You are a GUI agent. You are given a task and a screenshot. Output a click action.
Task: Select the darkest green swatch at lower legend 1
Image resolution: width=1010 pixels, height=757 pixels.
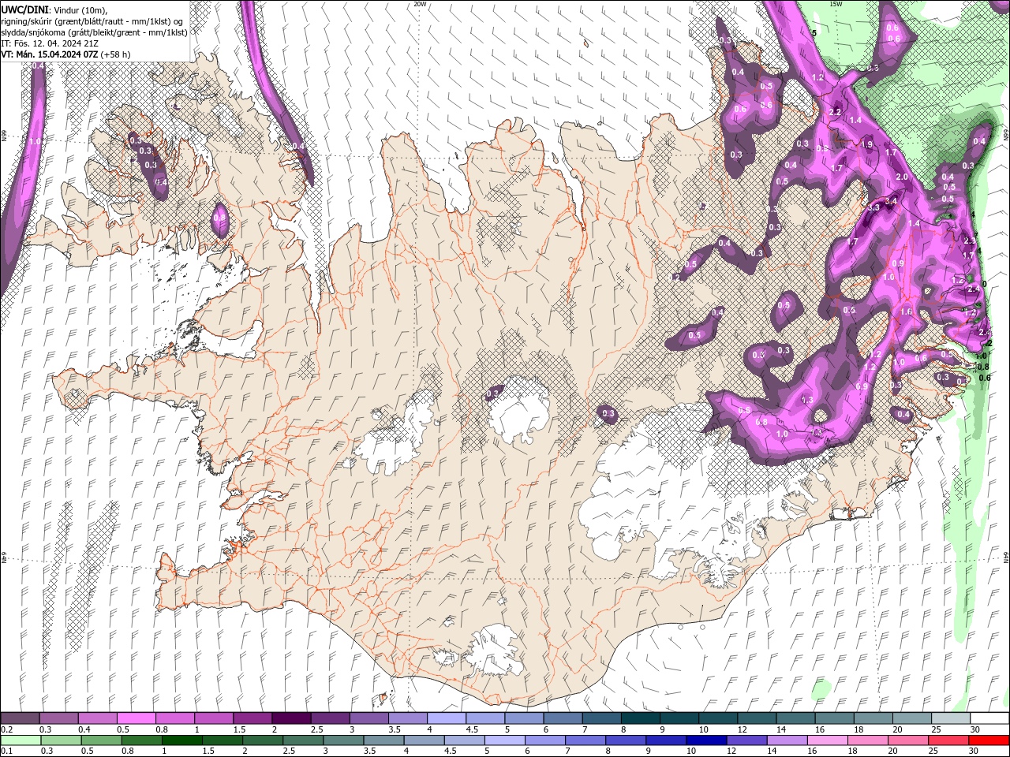pyautogui.click(x=181, y=740)
